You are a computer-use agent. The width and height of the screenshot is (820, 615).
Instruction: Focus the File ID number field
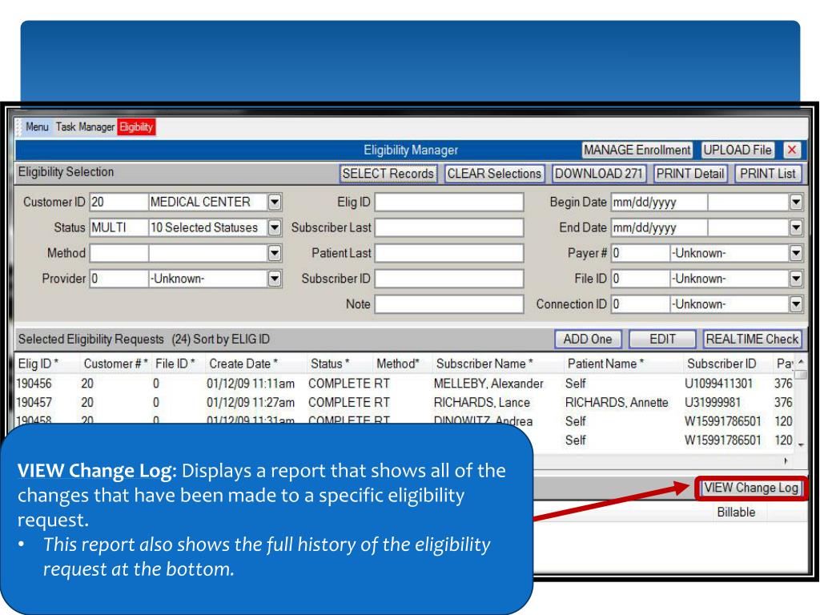[x=640, y=279]
